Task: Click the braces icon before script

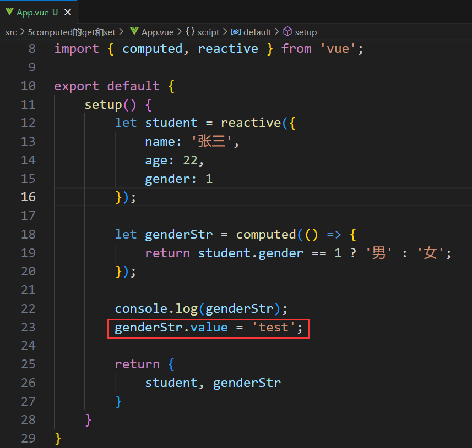Action: click(190, 31)
